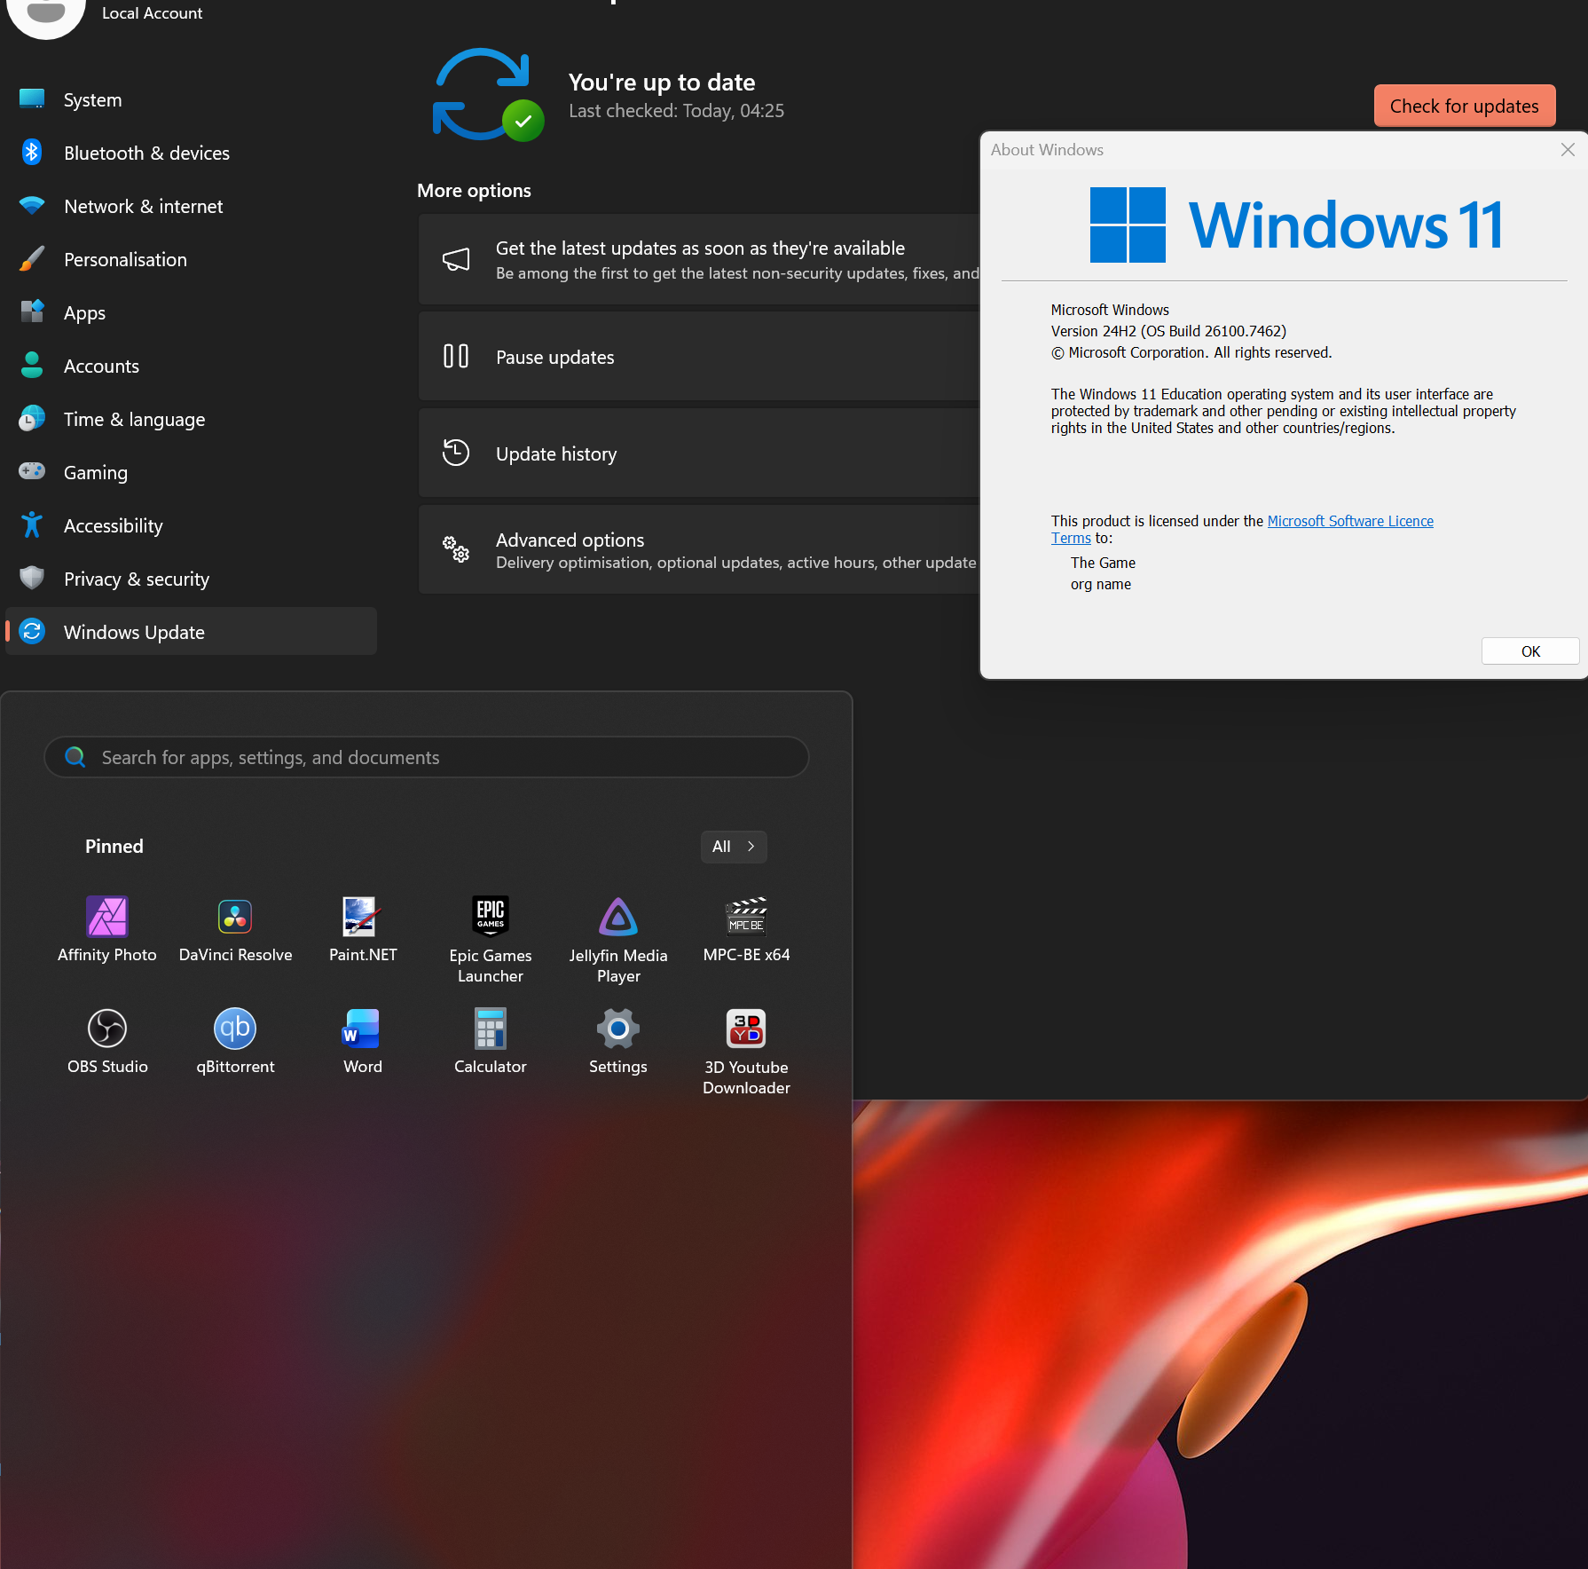The width and height of the screenshot is (1588, 1569).
Task: Click the Update history clock icon
Action: [456, 453]
